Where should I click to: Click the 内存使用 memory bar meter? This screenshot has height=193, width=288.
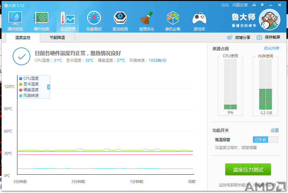pos(266,84)
